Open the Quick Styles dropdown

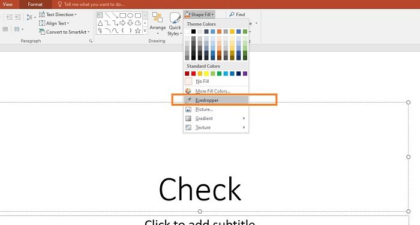pyautogui.click(x=175, y=24)
